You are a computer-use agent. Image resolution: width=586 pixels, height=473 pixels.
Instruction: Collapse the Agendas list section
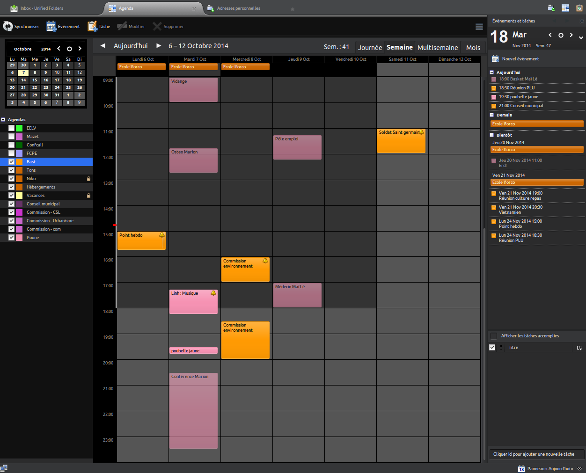point(3,120)
